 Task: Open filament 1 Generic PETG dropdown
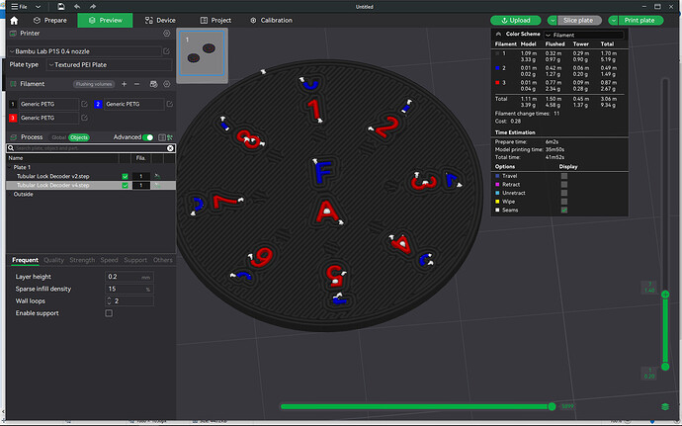pos(48,104)
